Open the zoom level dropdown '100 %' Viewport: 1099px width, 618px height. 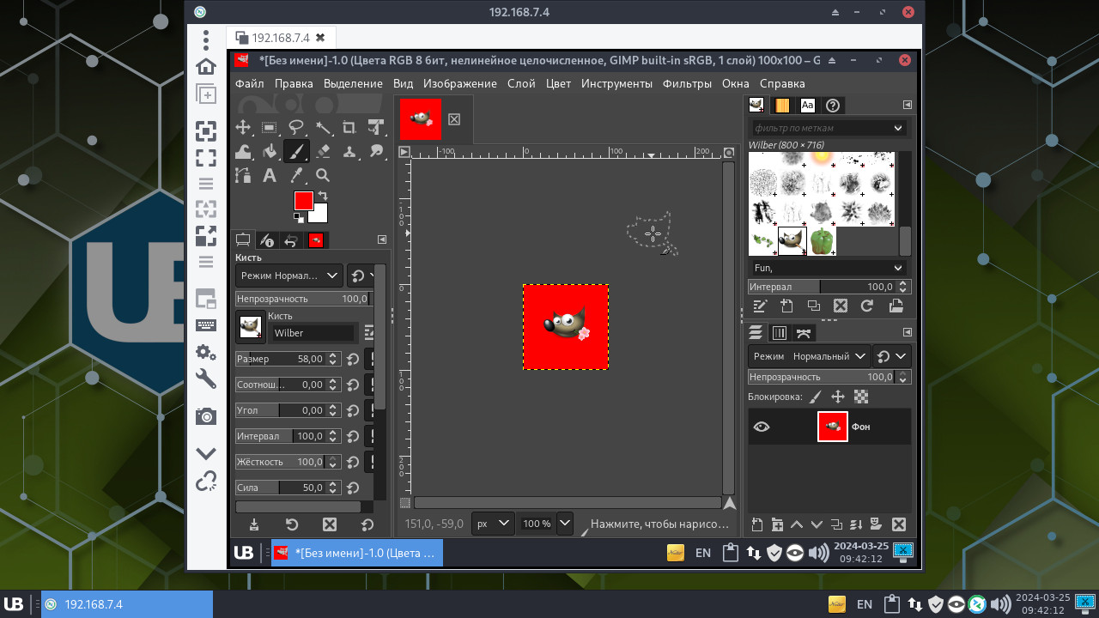[564, 523]
